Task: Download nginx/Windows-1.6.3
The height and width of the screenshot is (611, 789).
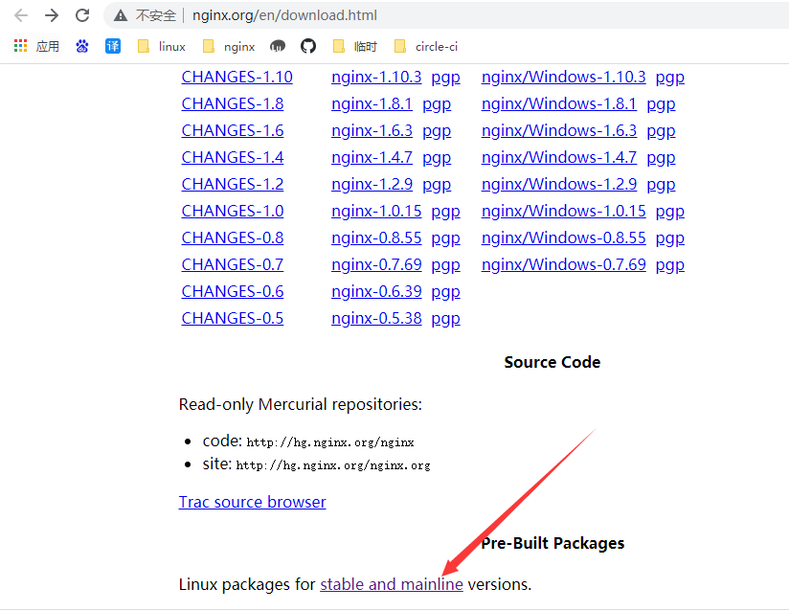Action: click(x=559, y=130)
